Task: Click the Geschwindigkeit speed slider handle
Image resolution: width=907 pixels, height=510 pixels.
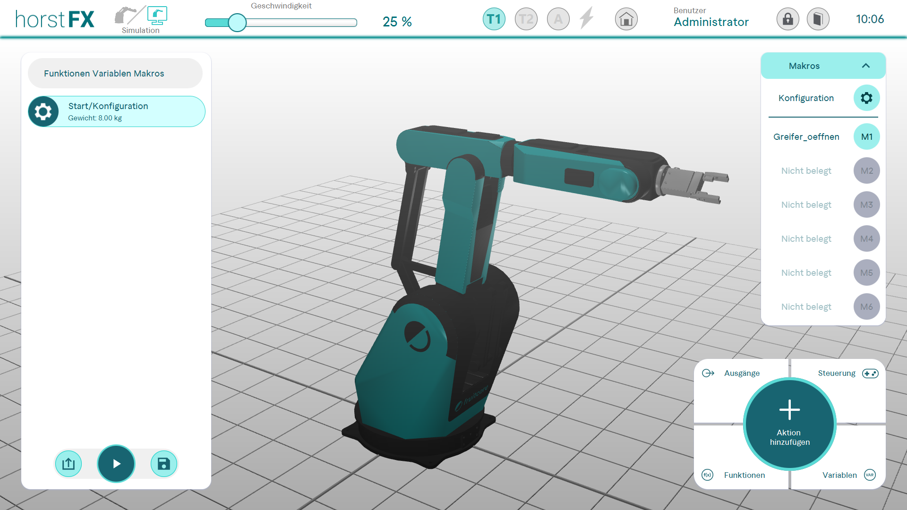Action: [237, 22]
